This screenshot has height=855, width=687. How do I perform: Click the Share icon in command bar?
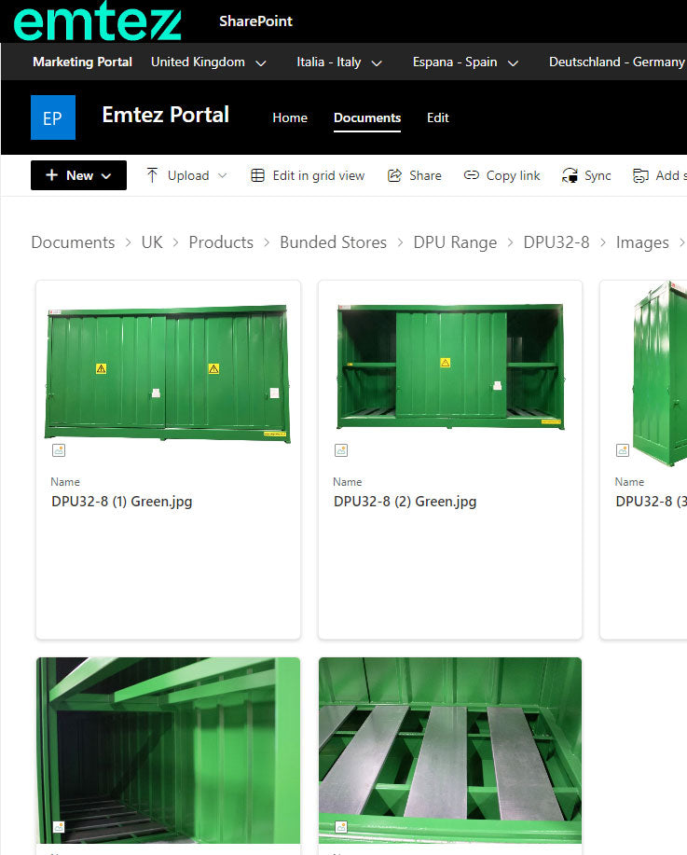pyautogui.click(x=394, y=175)
